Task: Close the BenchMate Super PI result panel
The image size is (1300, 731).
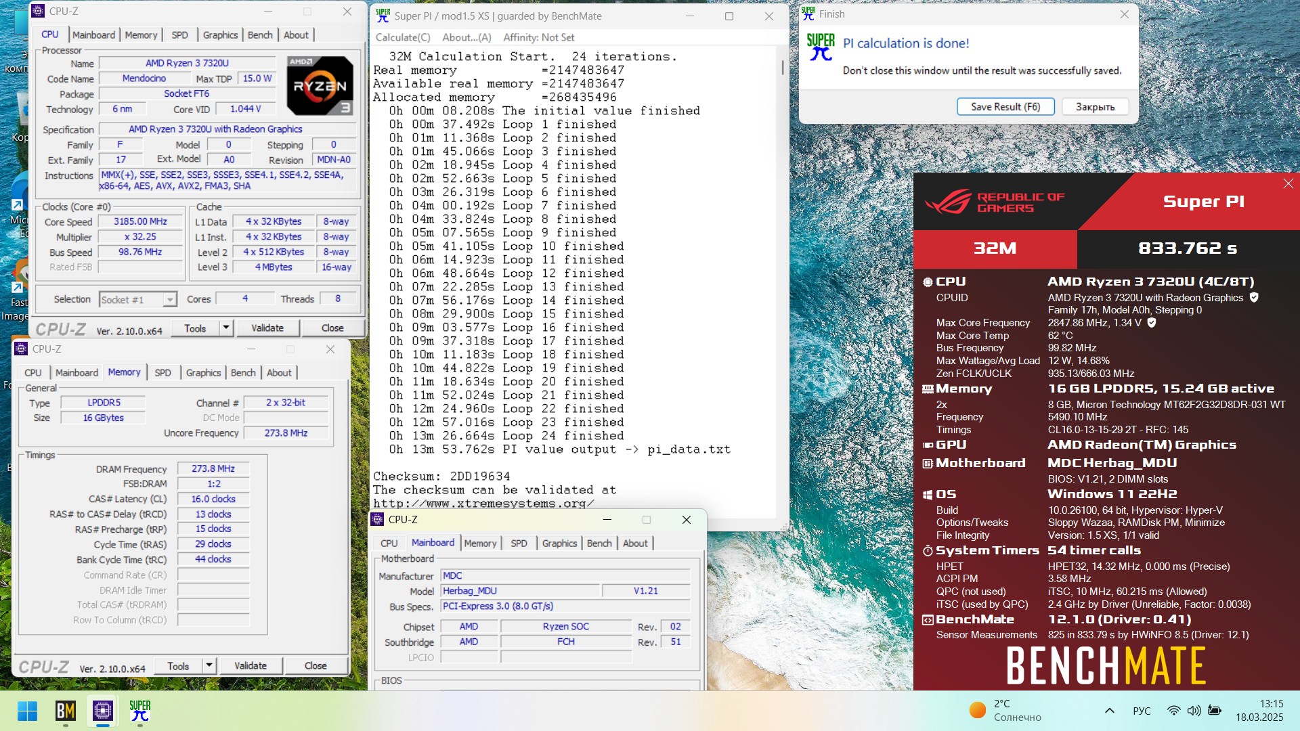Action: (x=1288, y=183)
